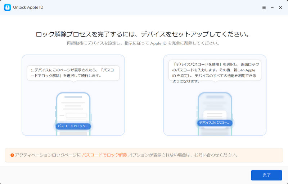
Task: Click the orange warning exclamation icon
Action: pyautogui.click(x=12, y=155)
